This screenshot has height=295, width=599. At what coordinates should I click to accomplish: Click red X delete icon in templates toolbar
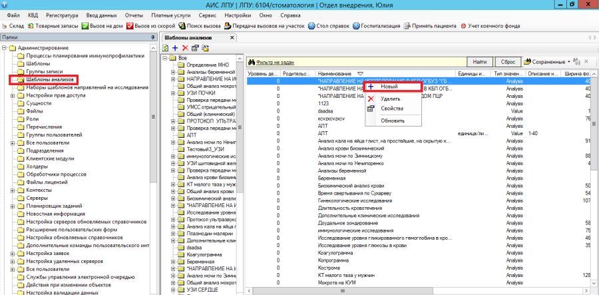click(x=185, y=48)
